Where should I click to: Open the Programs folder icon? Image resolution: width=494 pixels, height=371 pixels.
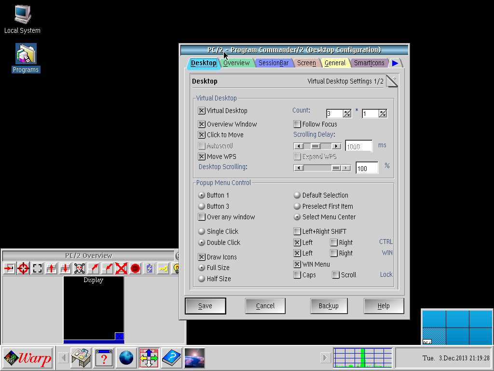click(x=26, y=58)
